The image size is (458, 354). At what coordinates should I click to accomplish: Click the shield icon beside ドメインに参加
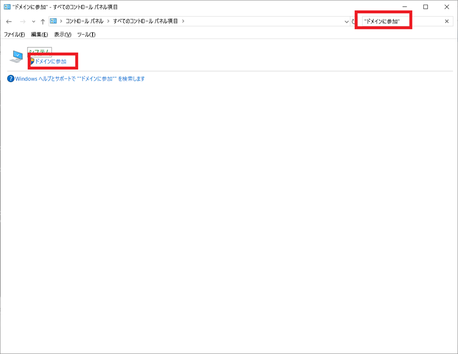coord(32,61)
